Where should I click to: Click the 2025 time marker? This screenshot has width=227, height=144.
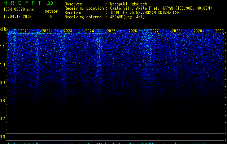tap(111, 31)
